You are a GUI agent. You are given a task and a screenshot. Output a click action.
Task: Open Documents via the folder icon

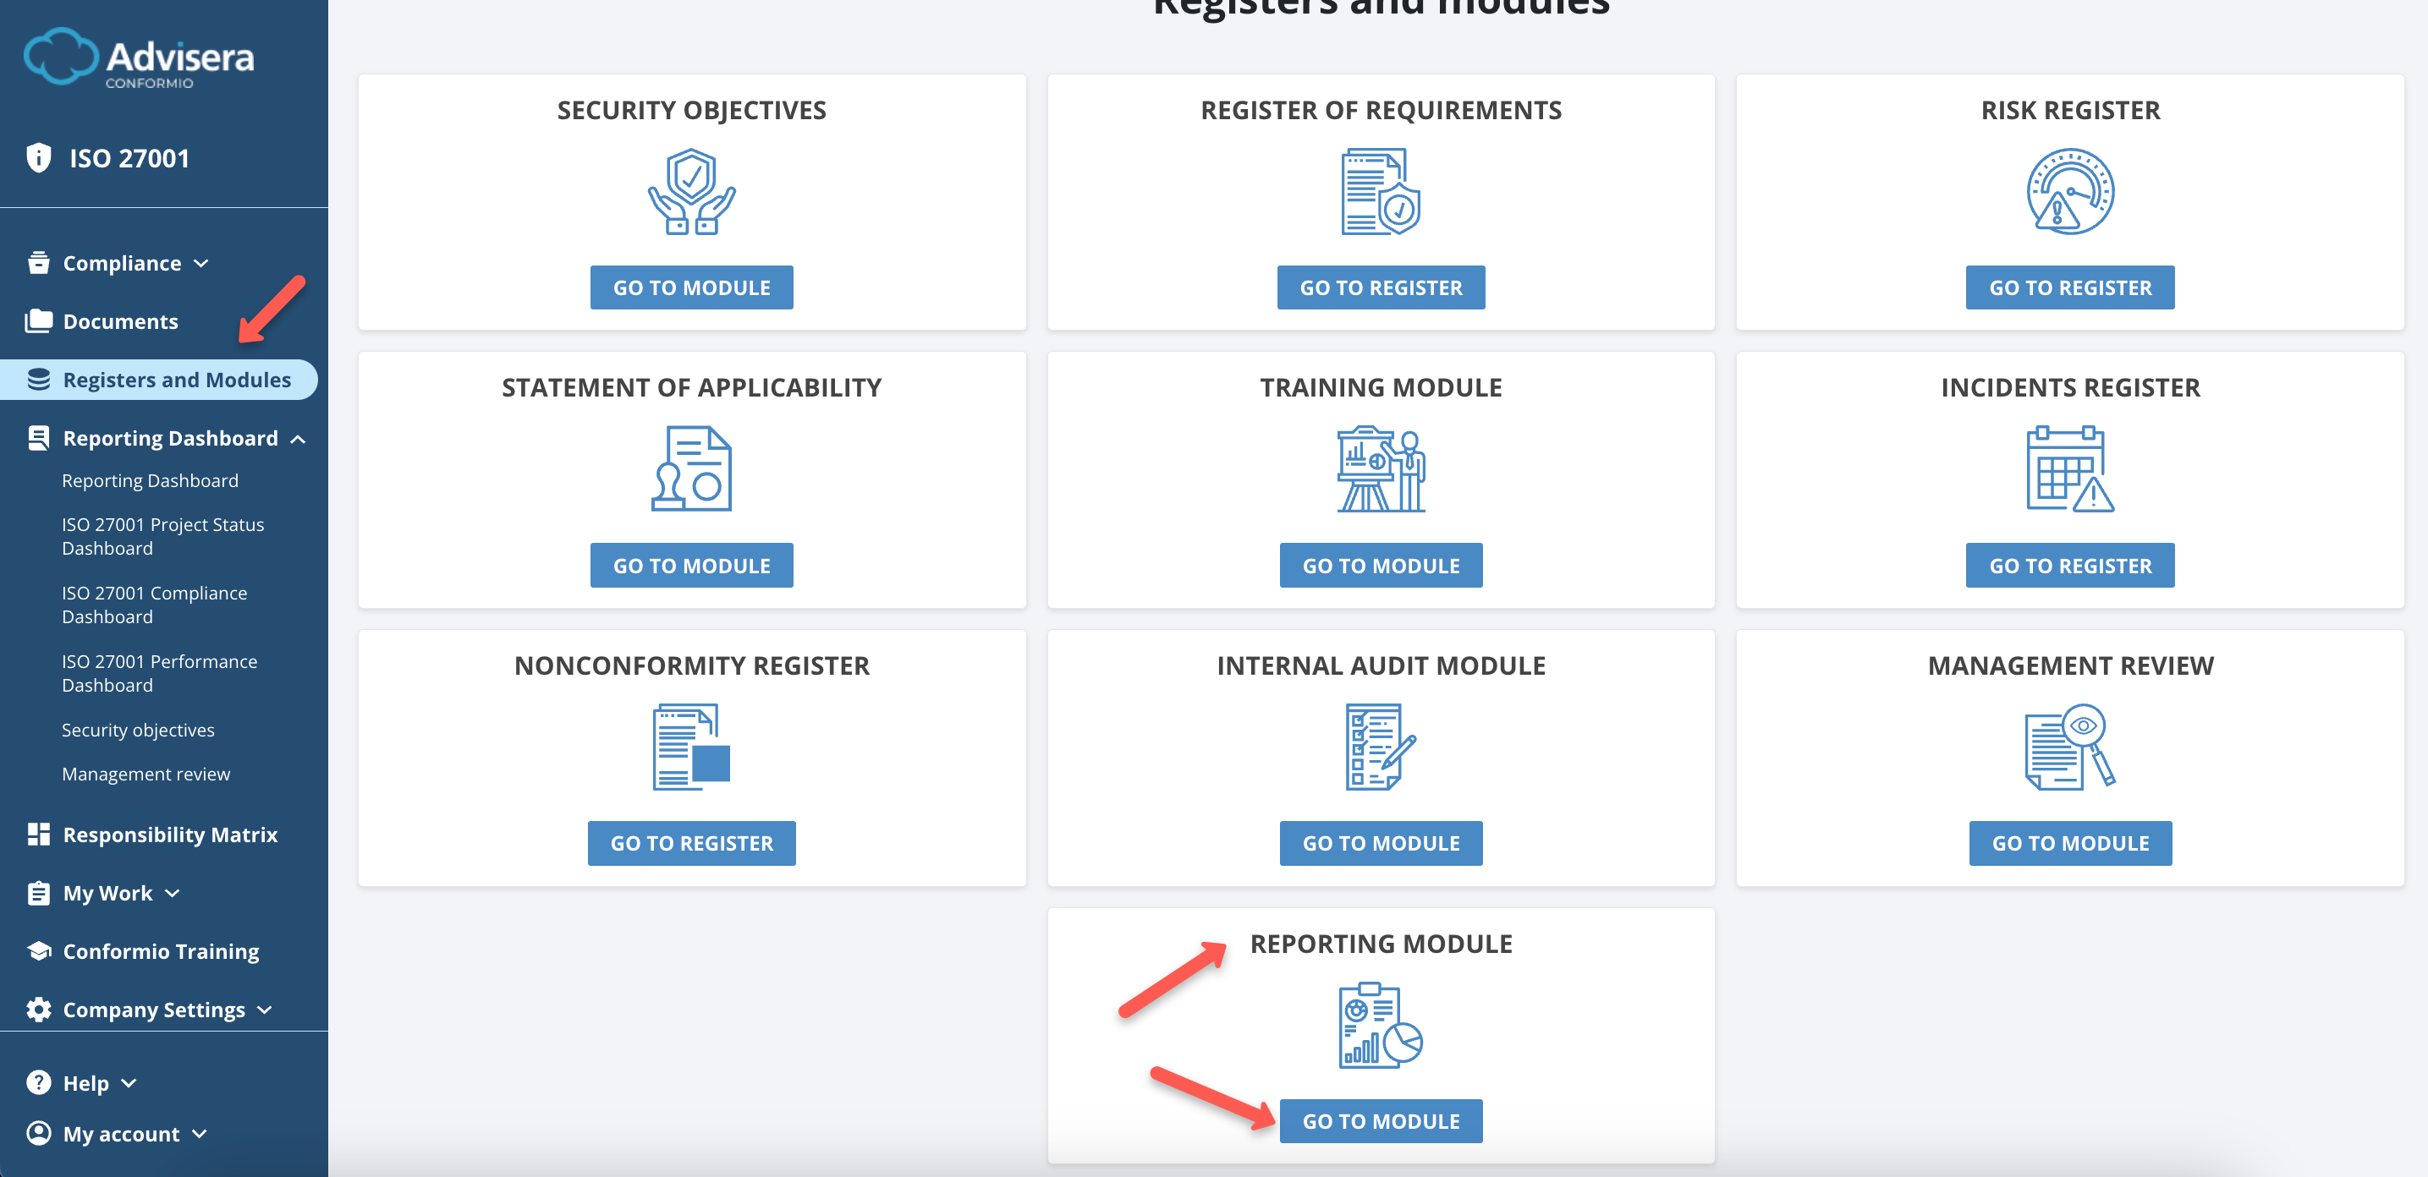[x=38, y=321]
